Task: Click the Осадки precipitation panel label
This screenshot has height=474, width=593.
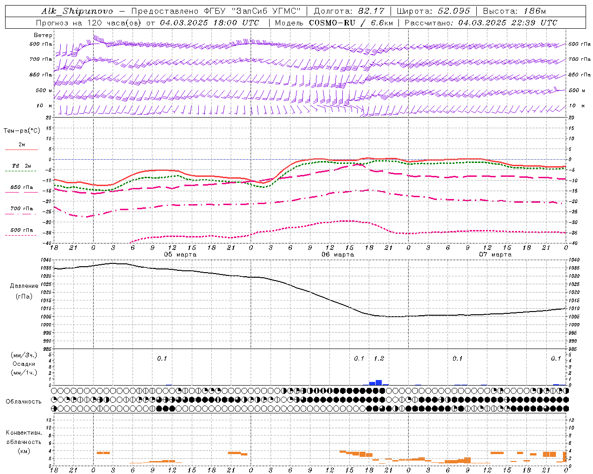Action: tap(24, 364)
